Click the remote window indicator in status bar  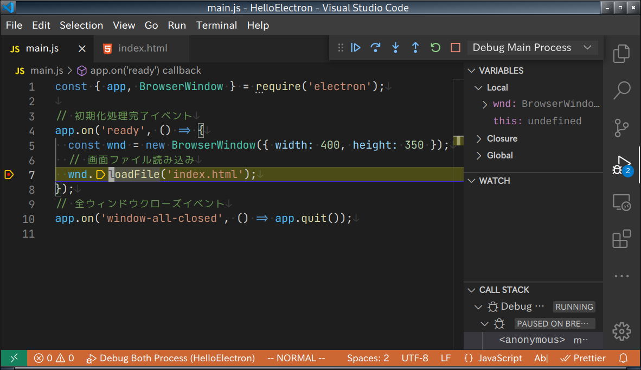(14, 359)
